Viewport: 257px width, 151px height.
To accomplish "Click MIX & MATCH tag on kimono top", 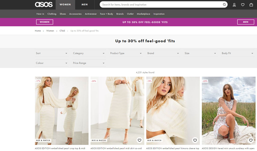I will [154, 140].
